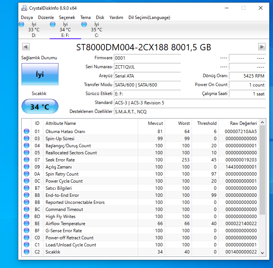Open the Dosya menu
This screenshot has width=273, height=268.
click(x=27, y=18)
